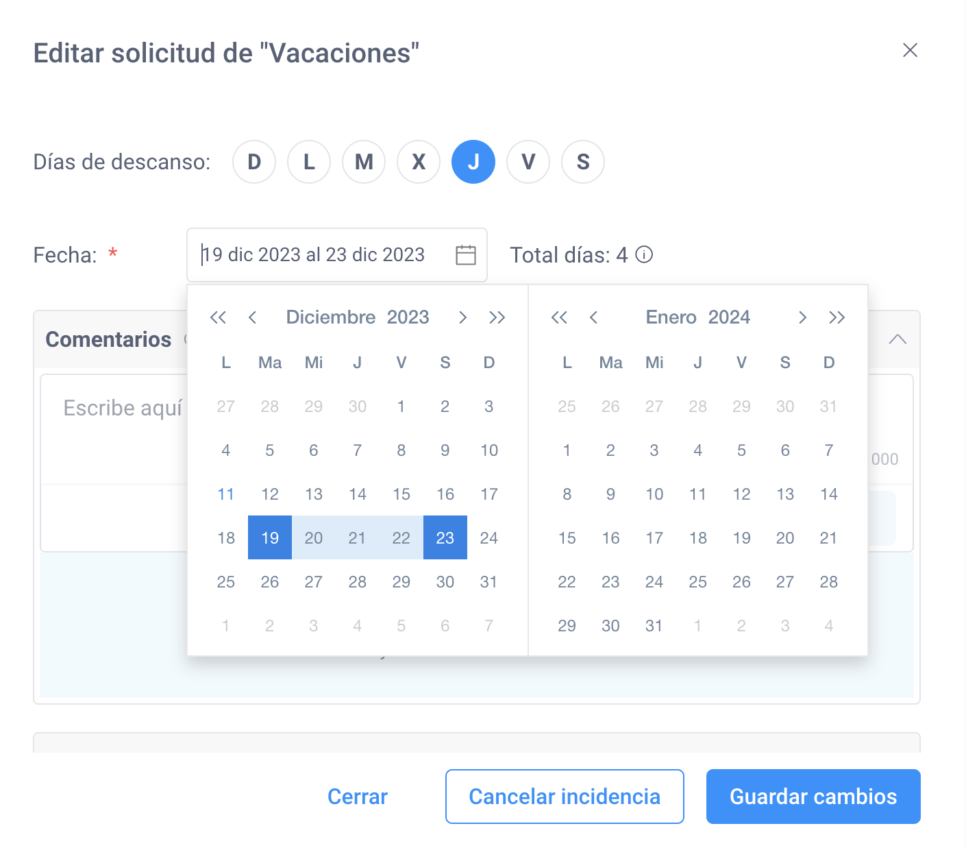Click the info icon beside Total días
Screen dimensions: 966x850
pyautogui.click(x=644, y=255)
